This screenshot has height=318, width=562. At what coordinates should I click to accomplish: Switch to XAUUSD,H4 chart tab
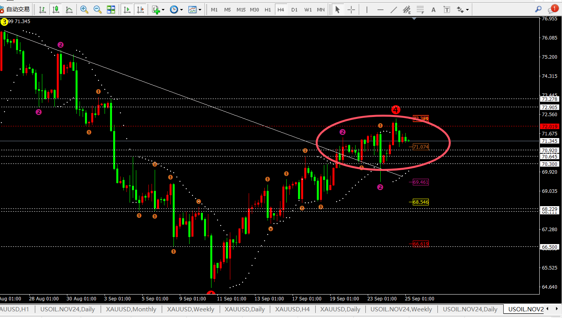click(292, 309)
